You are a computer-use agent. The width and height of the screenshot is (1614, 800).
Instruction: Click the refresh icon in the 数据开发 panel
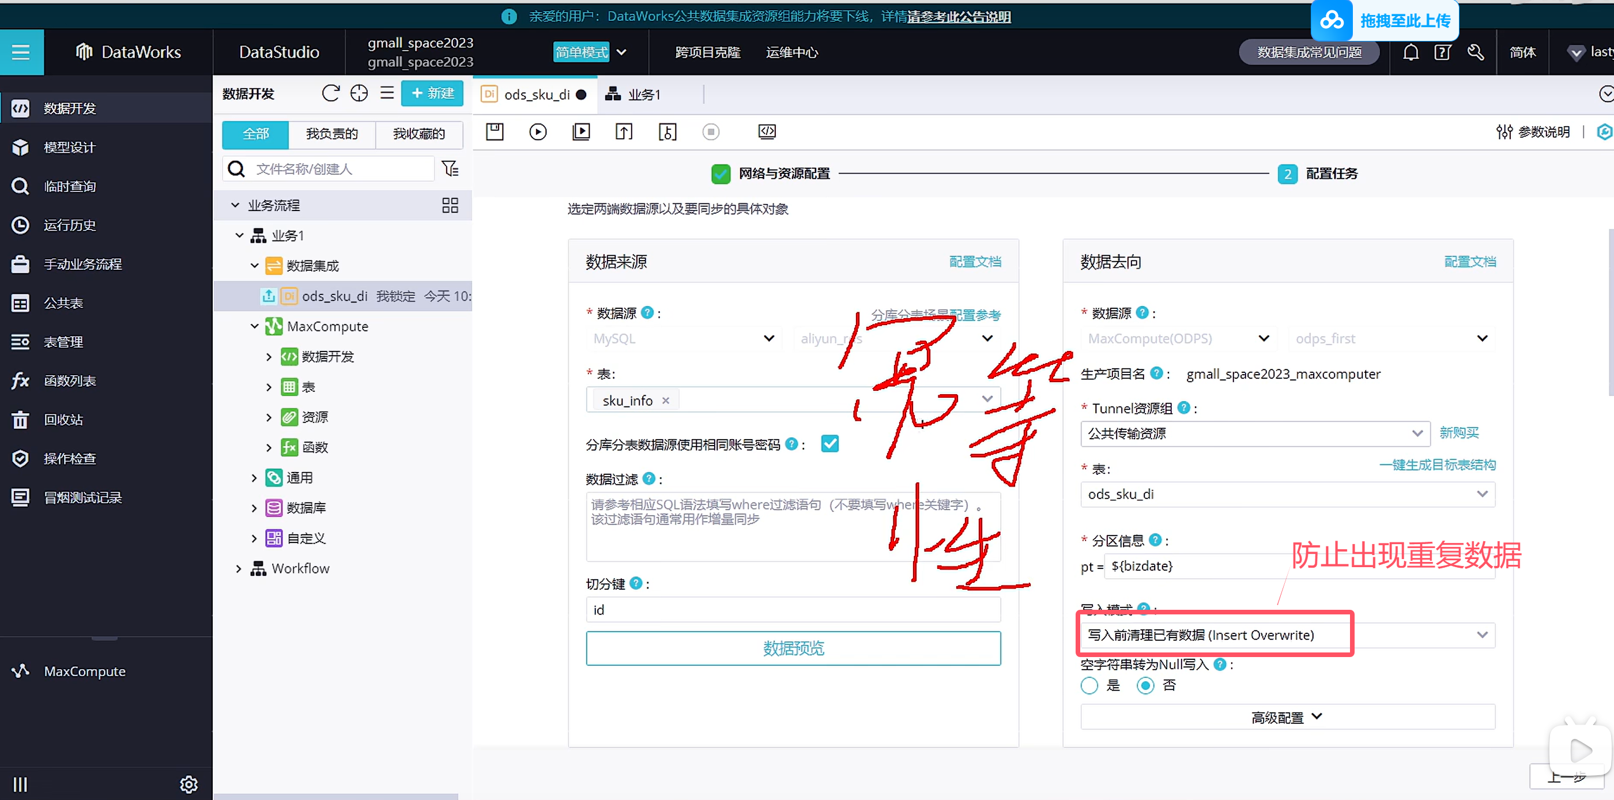click(330, 93)
